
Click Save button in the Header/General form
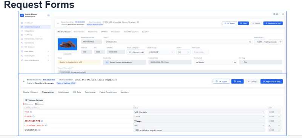(x=243, y=23)
